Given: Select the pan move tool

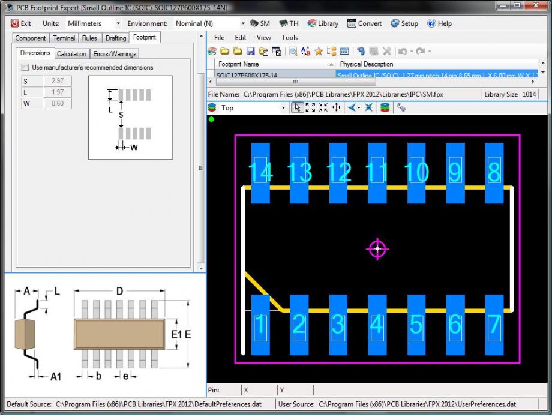Looking at the screenshot, I should click(x=337, y=107).
